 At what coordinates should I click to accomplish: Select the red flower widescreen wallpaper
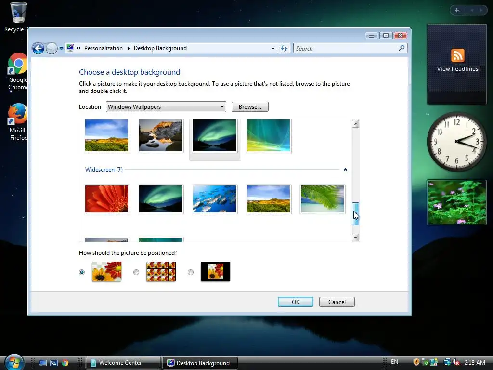pyautogui.click(x=106, y=199)
